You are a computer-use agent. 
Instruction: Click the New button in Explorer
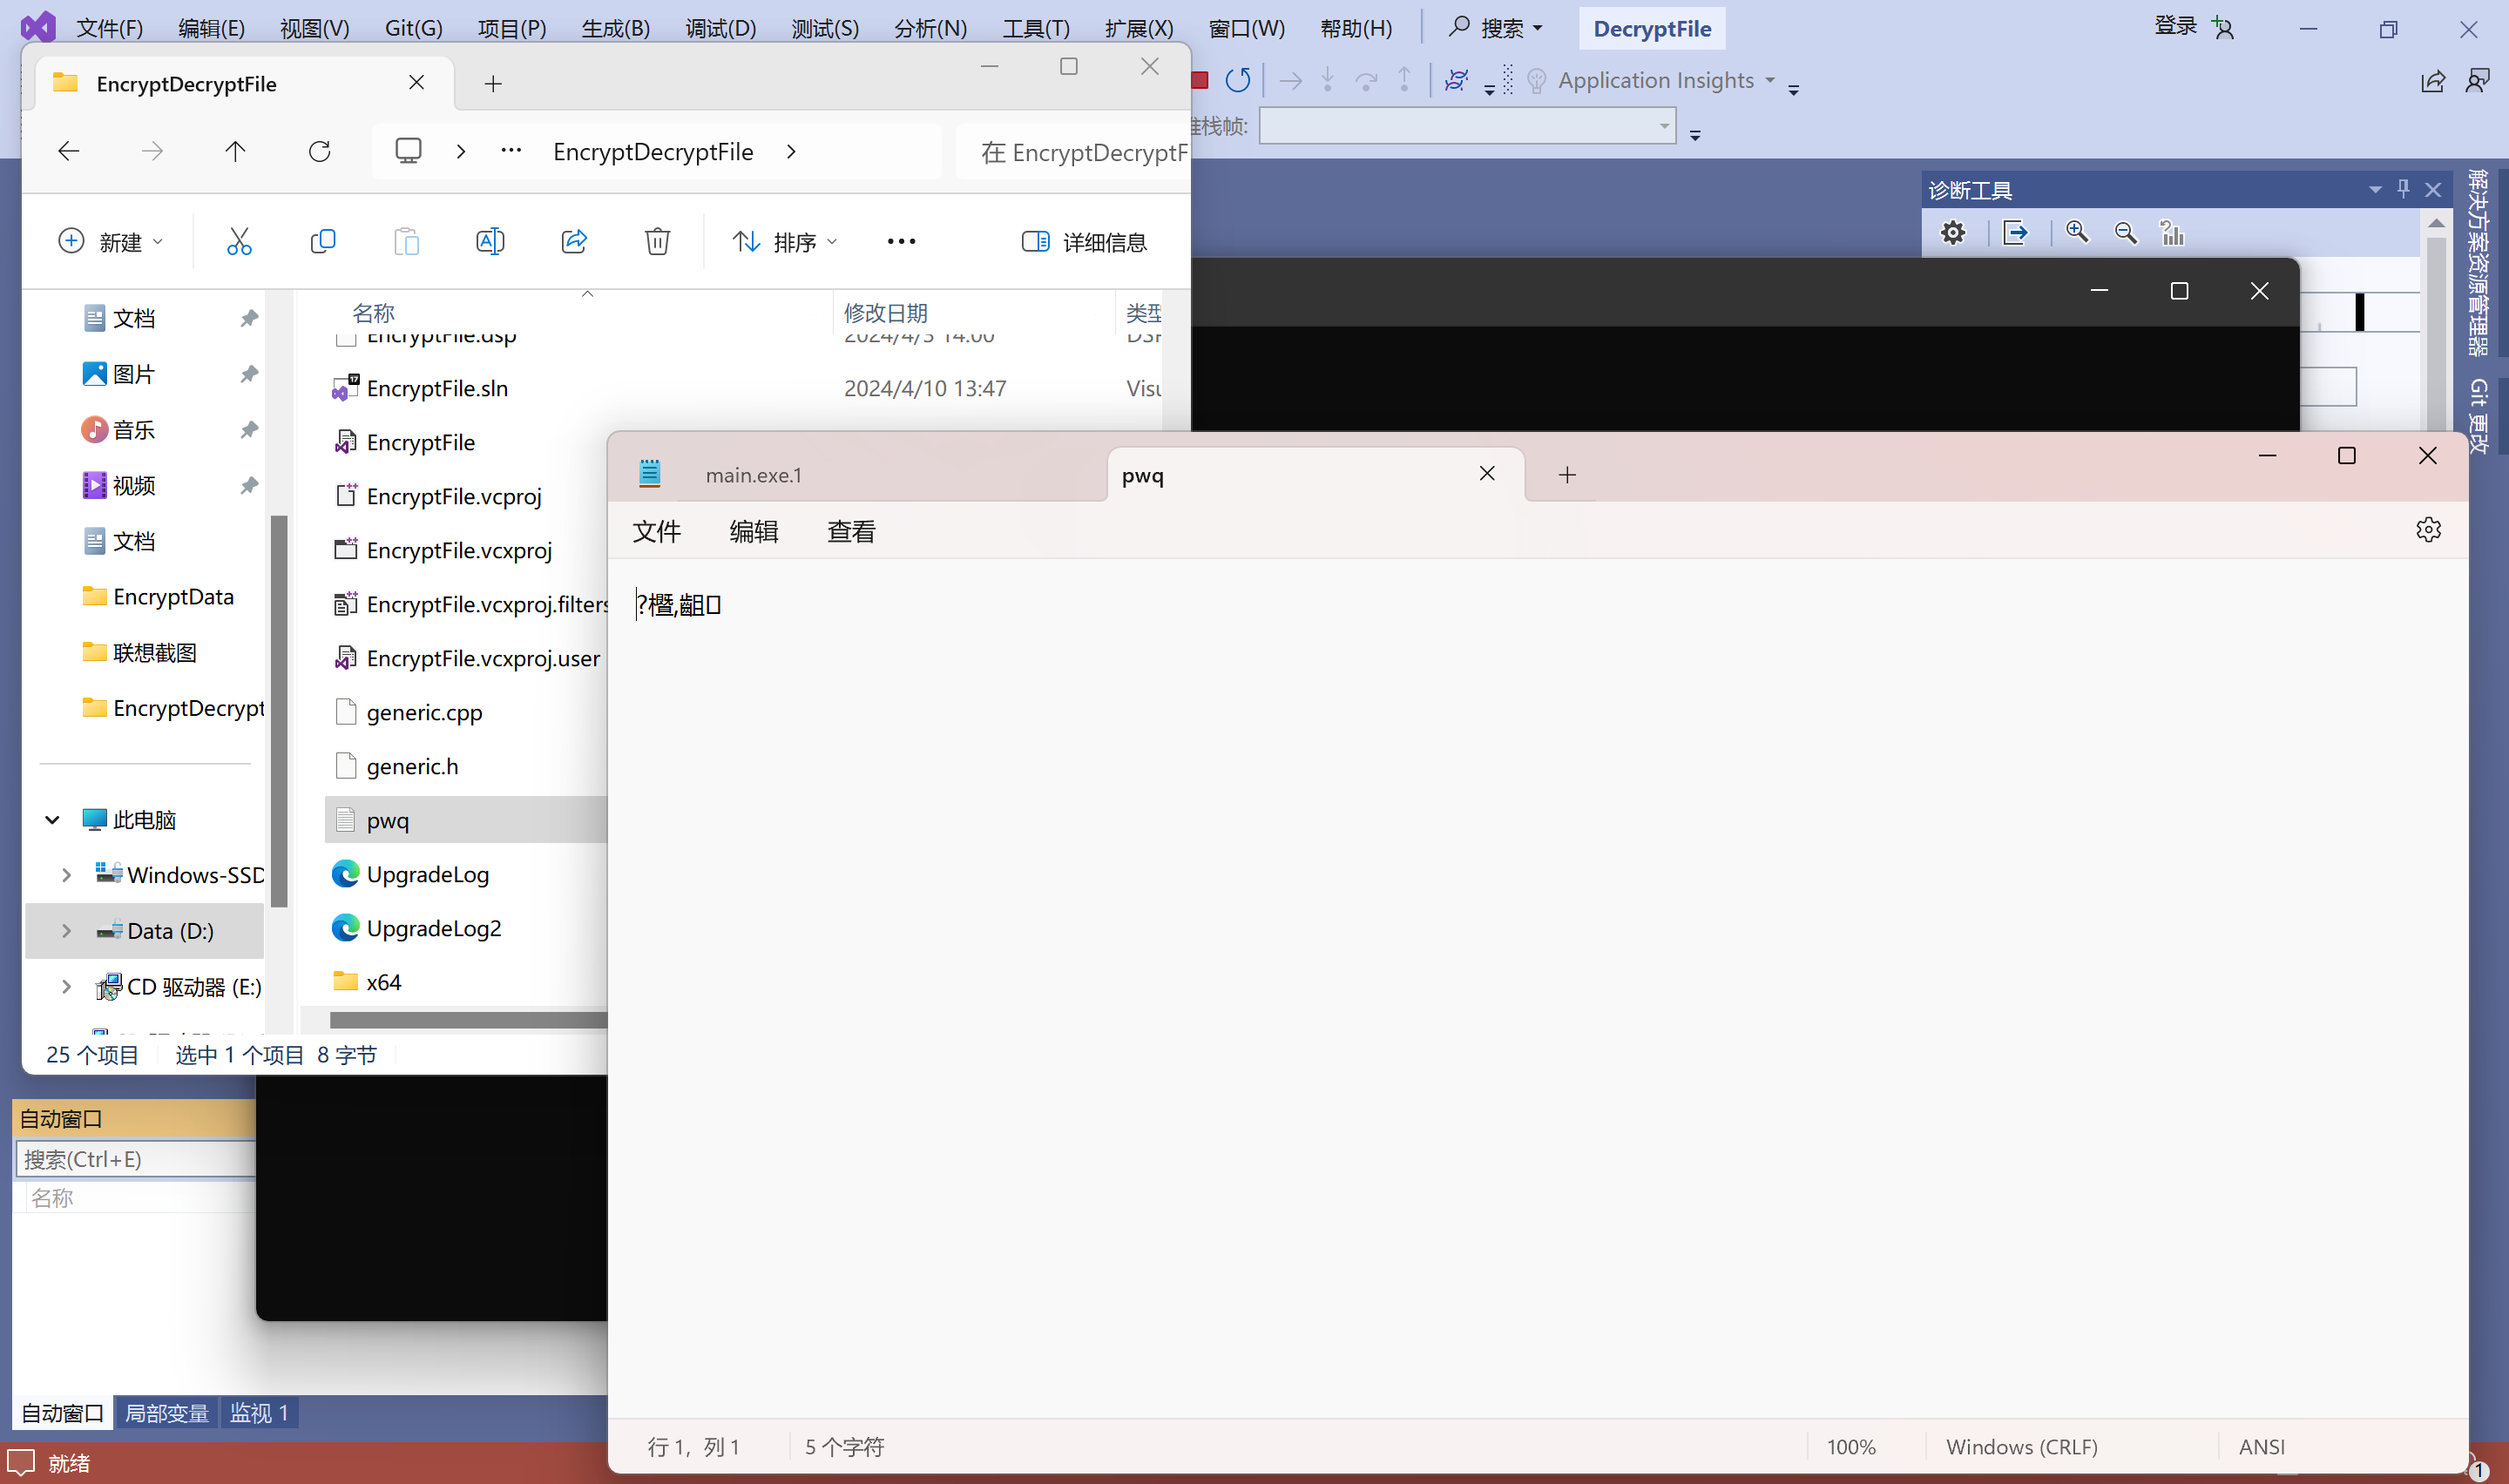point(110,241)
